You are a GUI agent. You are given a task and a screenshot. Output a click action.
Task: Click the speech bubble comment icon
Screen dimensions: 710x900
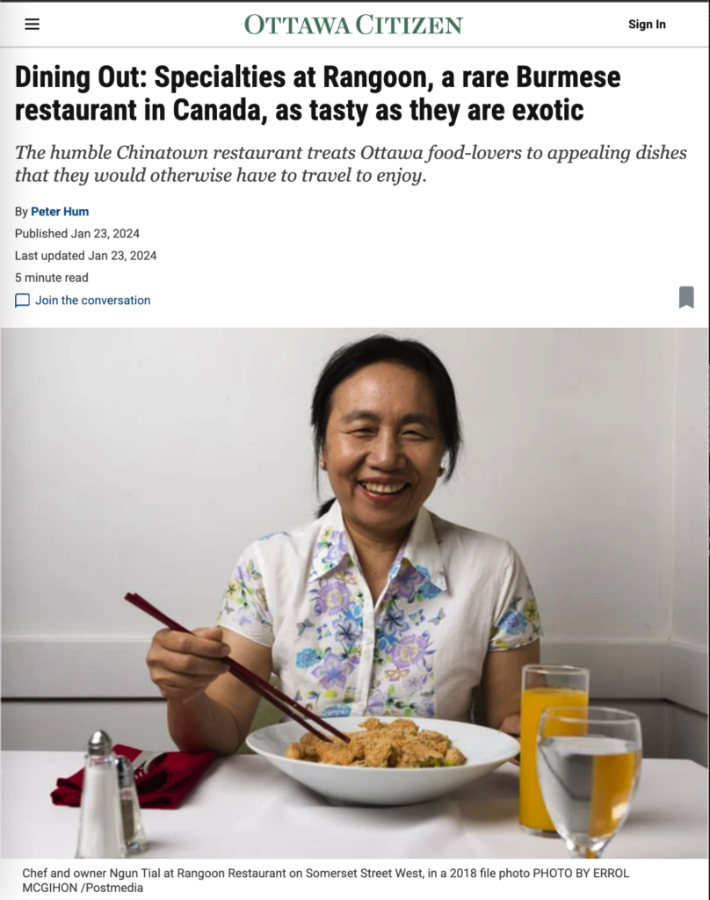[x=22, y=301]
